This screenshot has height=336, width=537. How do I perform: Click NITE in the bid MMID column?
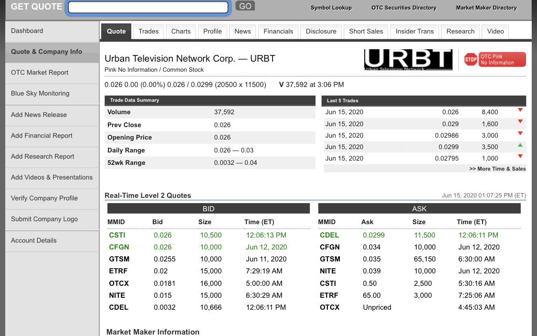pyautogui.click(x=117, y=295)
